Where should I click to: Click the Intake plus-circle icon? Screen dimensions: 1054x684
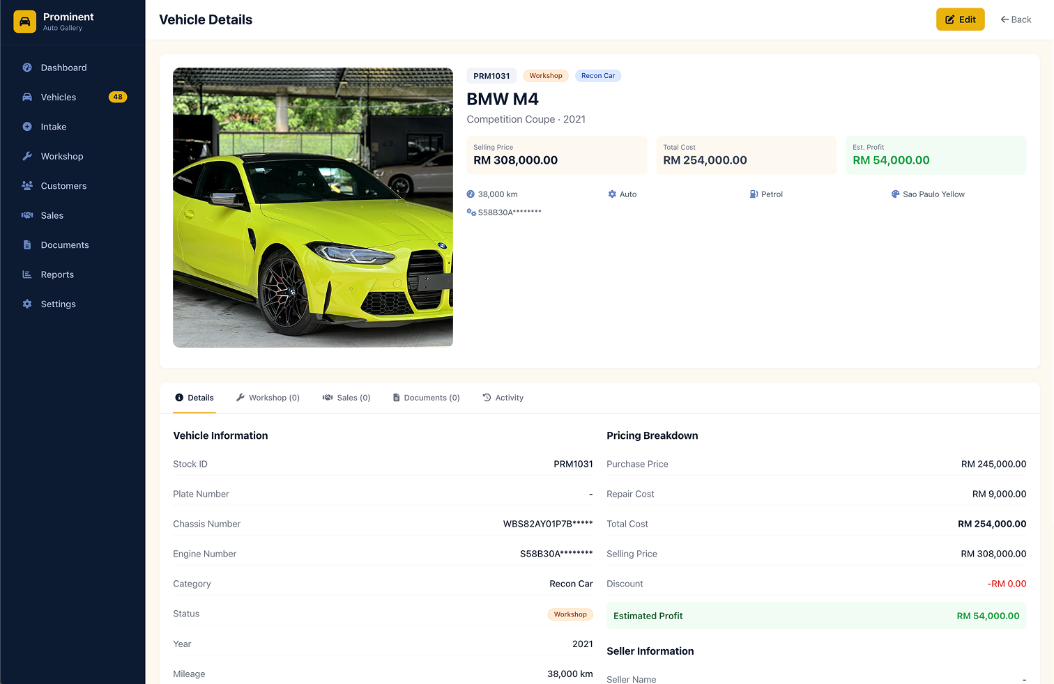(27, 127)
